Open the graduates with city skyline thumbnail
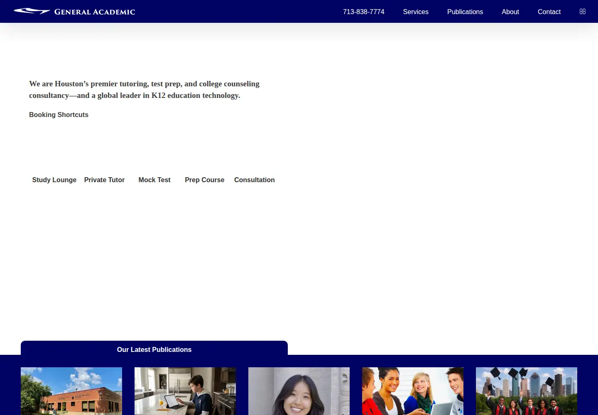This screenshot has height=415, width=598. point(527,391)
